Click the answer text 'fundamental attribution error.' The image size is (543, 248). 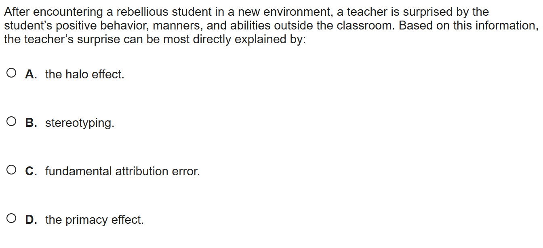pos(122,171)
